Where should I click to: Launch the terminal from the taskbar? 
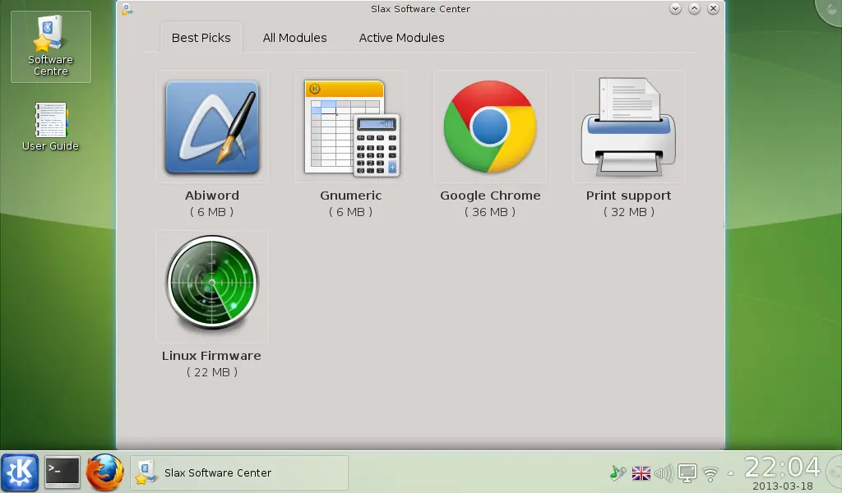click(x=62, y=472)
